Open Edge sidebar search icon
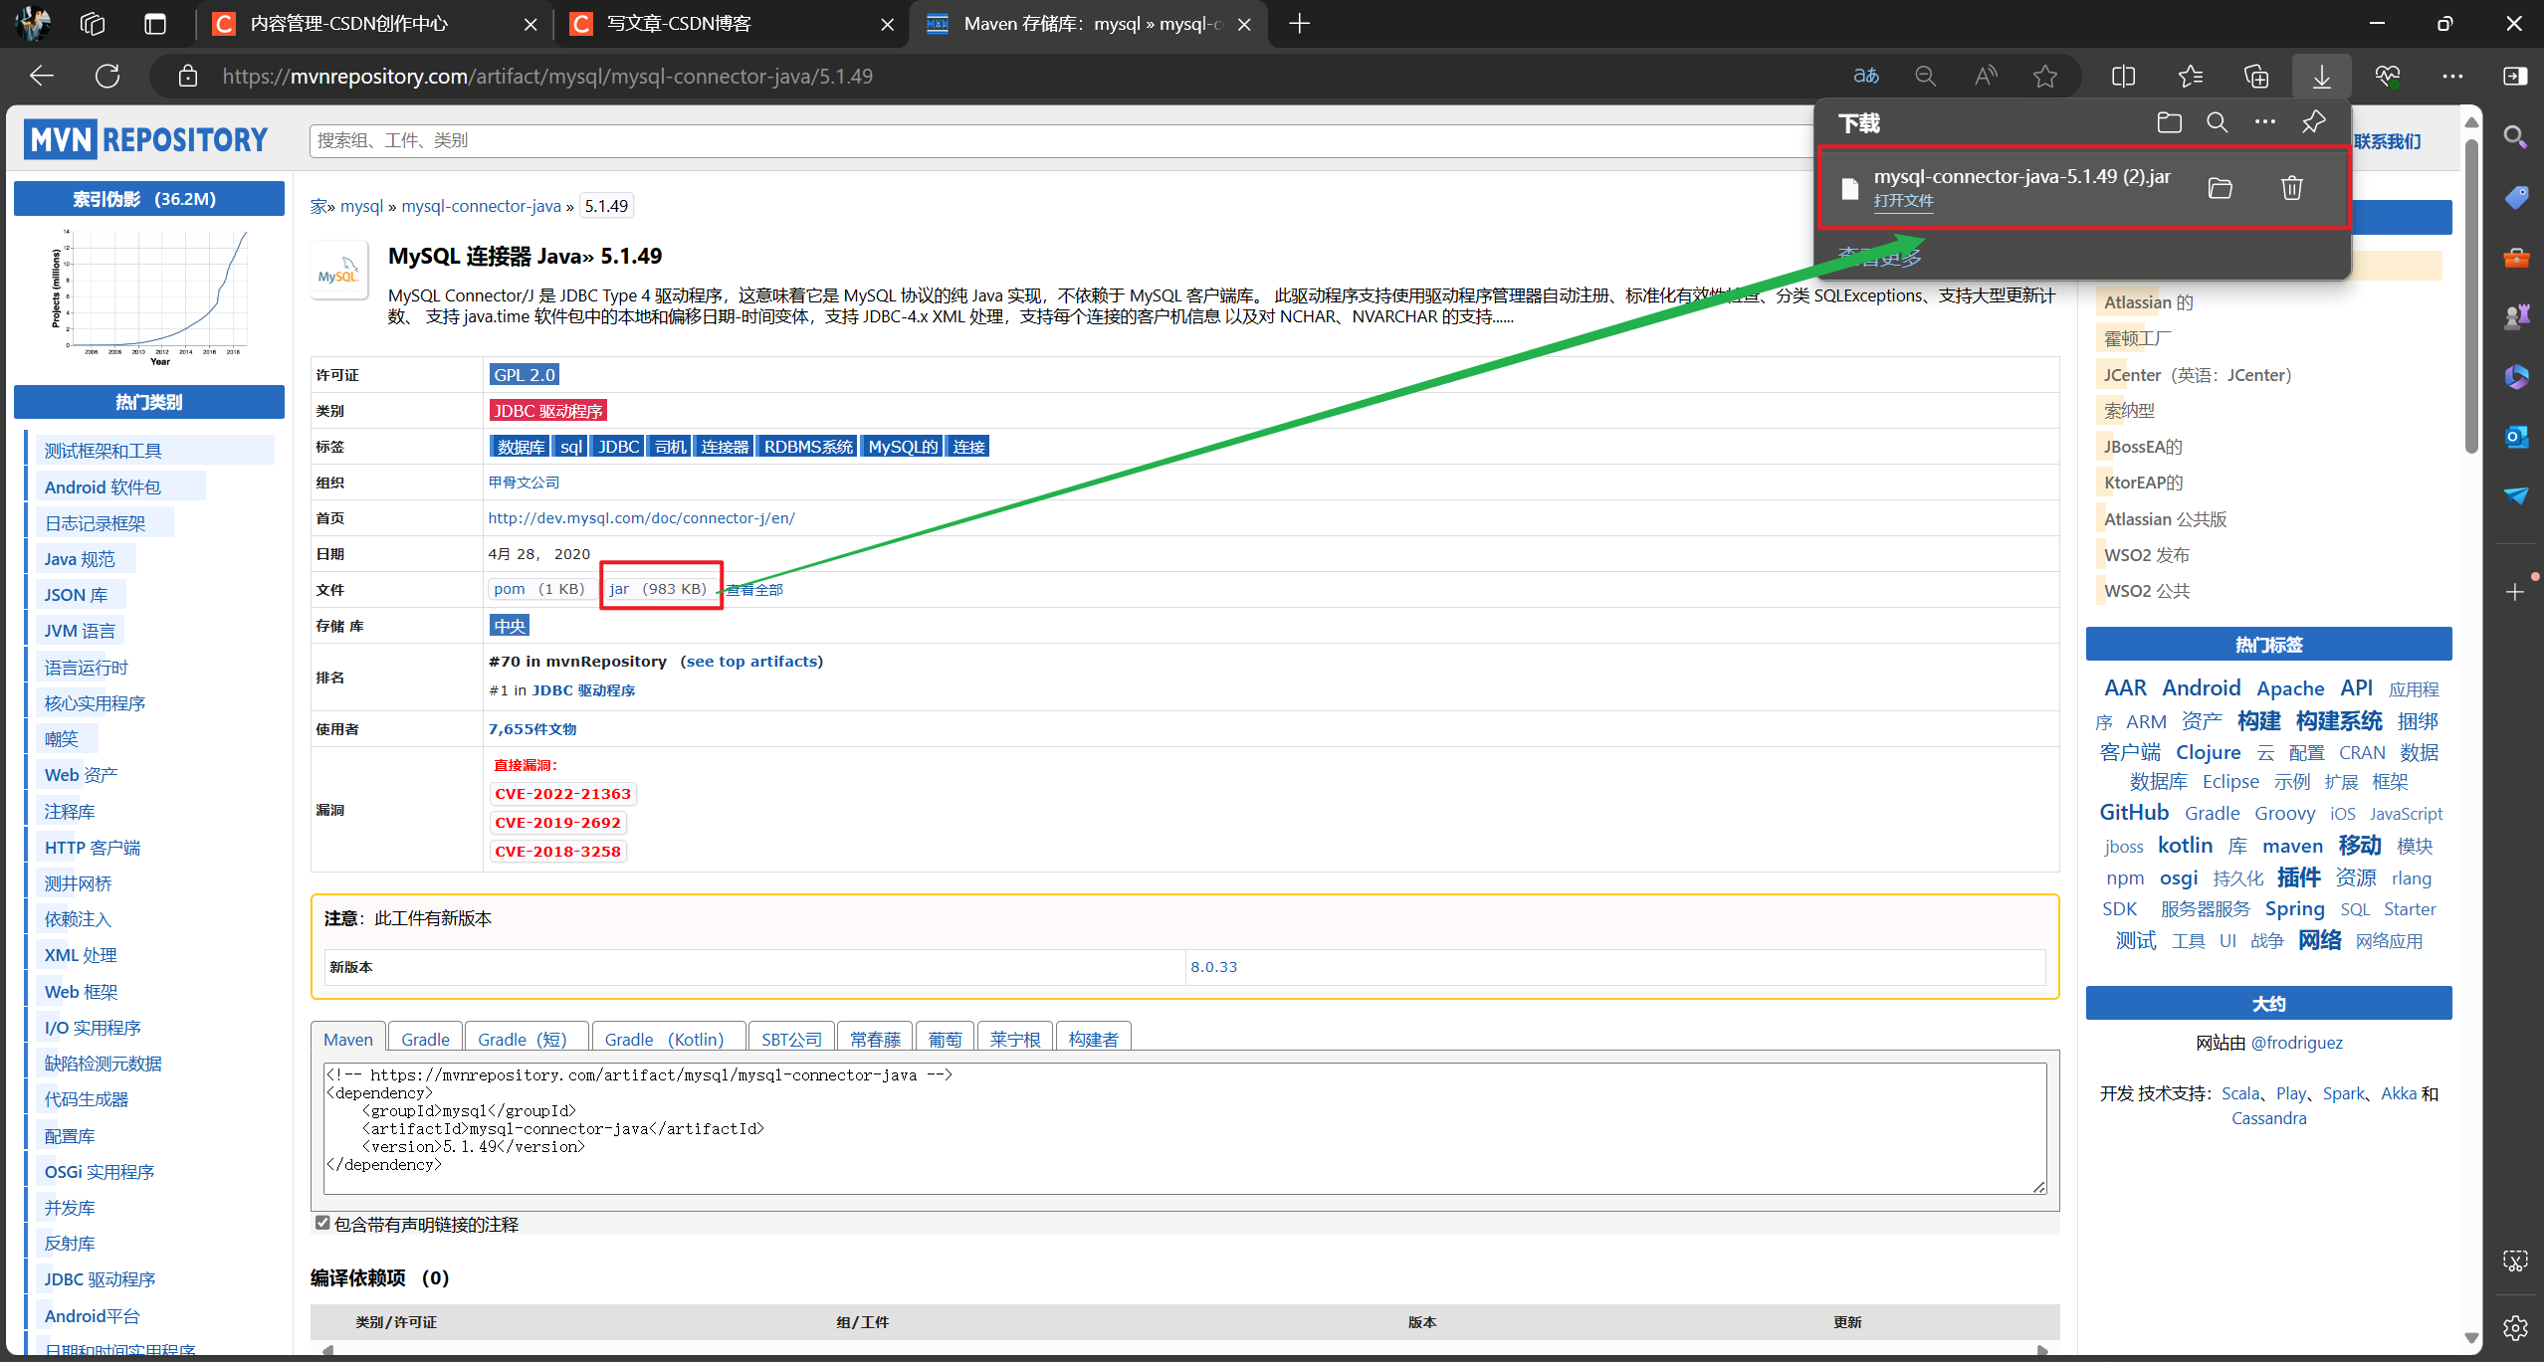 coord(2516,137)
